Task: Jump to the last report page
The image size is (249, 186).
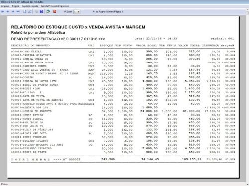Action: pos(18,12)
